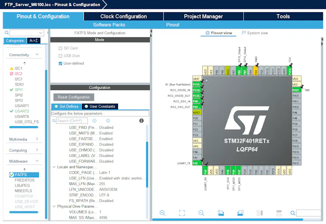Collapse Physical Drive Parameters group
The height and width of the screenshot is (224, 326).
coord(54,206)
